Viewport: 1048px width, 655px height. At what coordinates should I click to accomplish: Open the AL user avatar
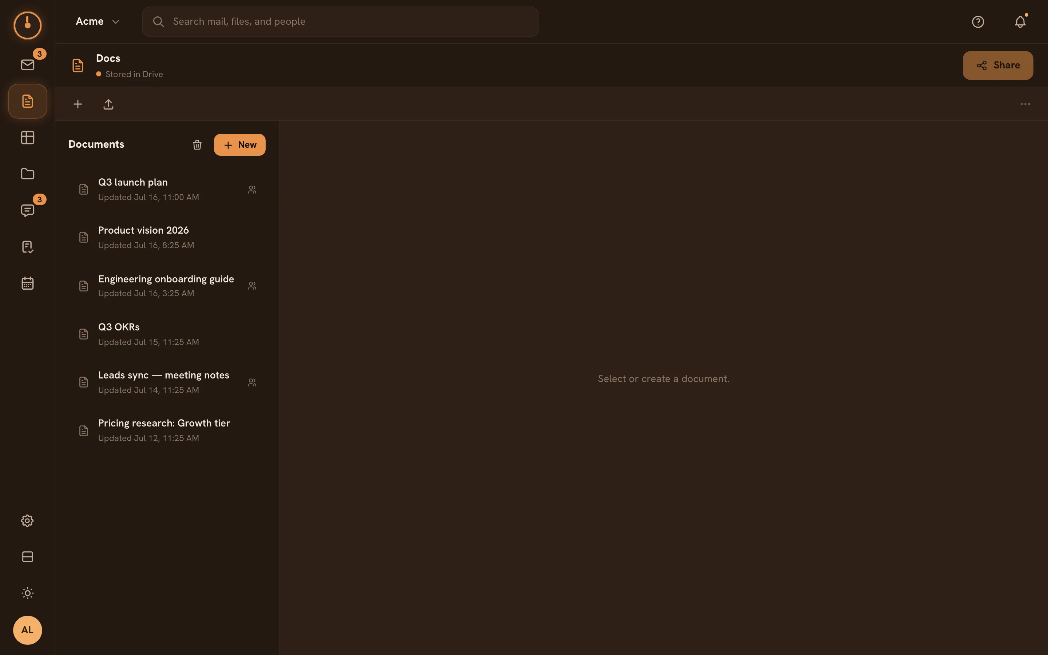tap(27, 630)
